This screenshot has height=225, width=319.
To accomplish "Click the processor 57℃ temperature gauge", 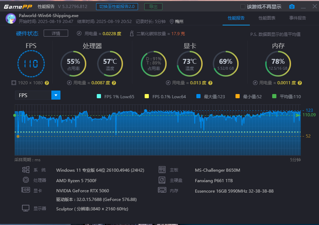I will point(110,64).
